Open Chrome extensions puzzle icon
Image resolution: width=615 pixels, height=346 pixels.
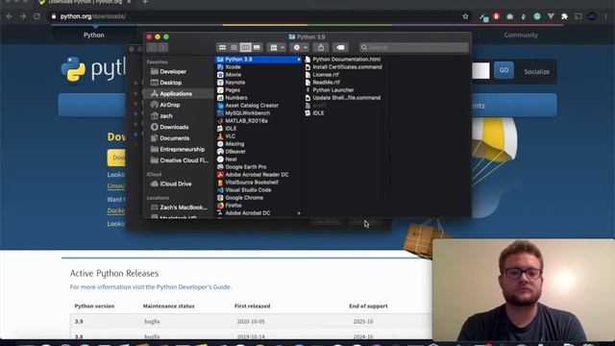pos(564,16)
